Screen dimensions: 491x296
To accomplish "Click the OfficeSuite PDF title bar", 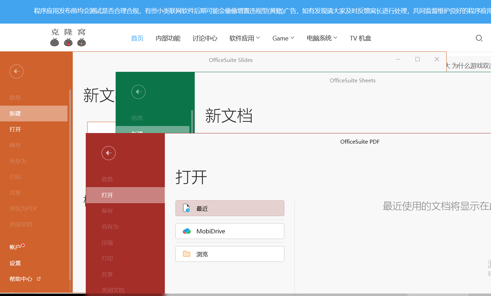I will click(360, 142).
